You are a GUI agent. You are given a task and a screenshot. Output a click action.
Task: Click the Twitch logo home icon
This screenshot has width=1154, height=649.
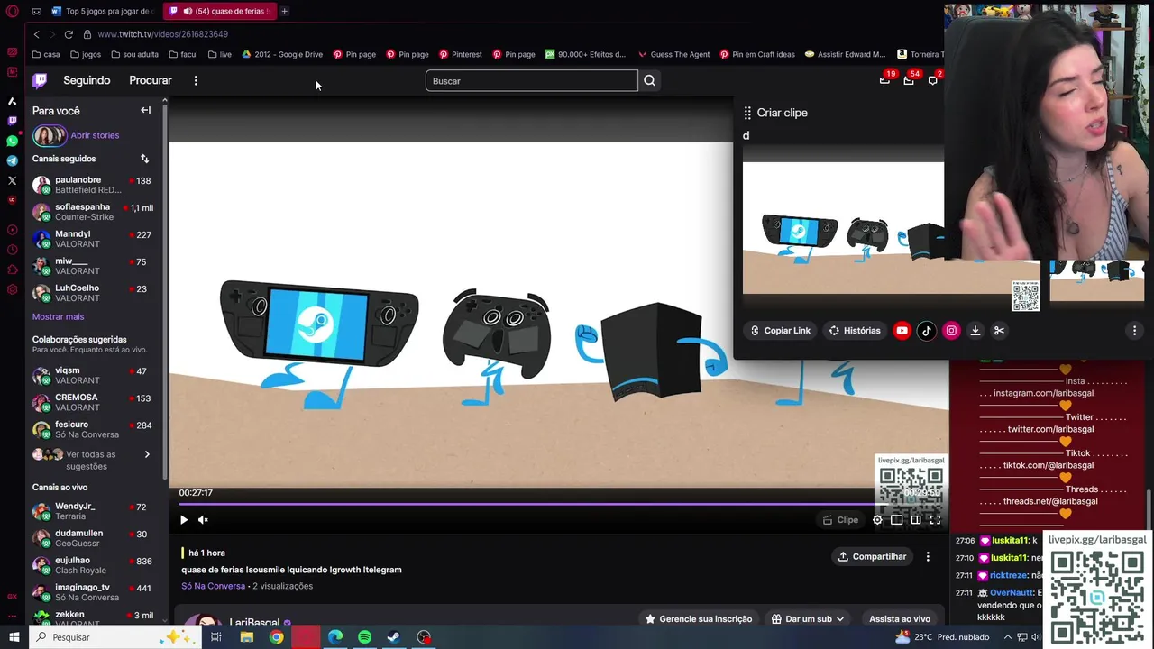pyautogui.click(x=40, y=80)
